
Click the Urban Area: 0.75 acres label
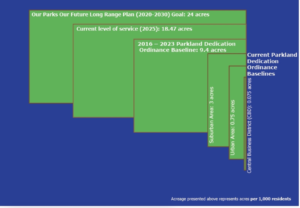tap(233, 128)
